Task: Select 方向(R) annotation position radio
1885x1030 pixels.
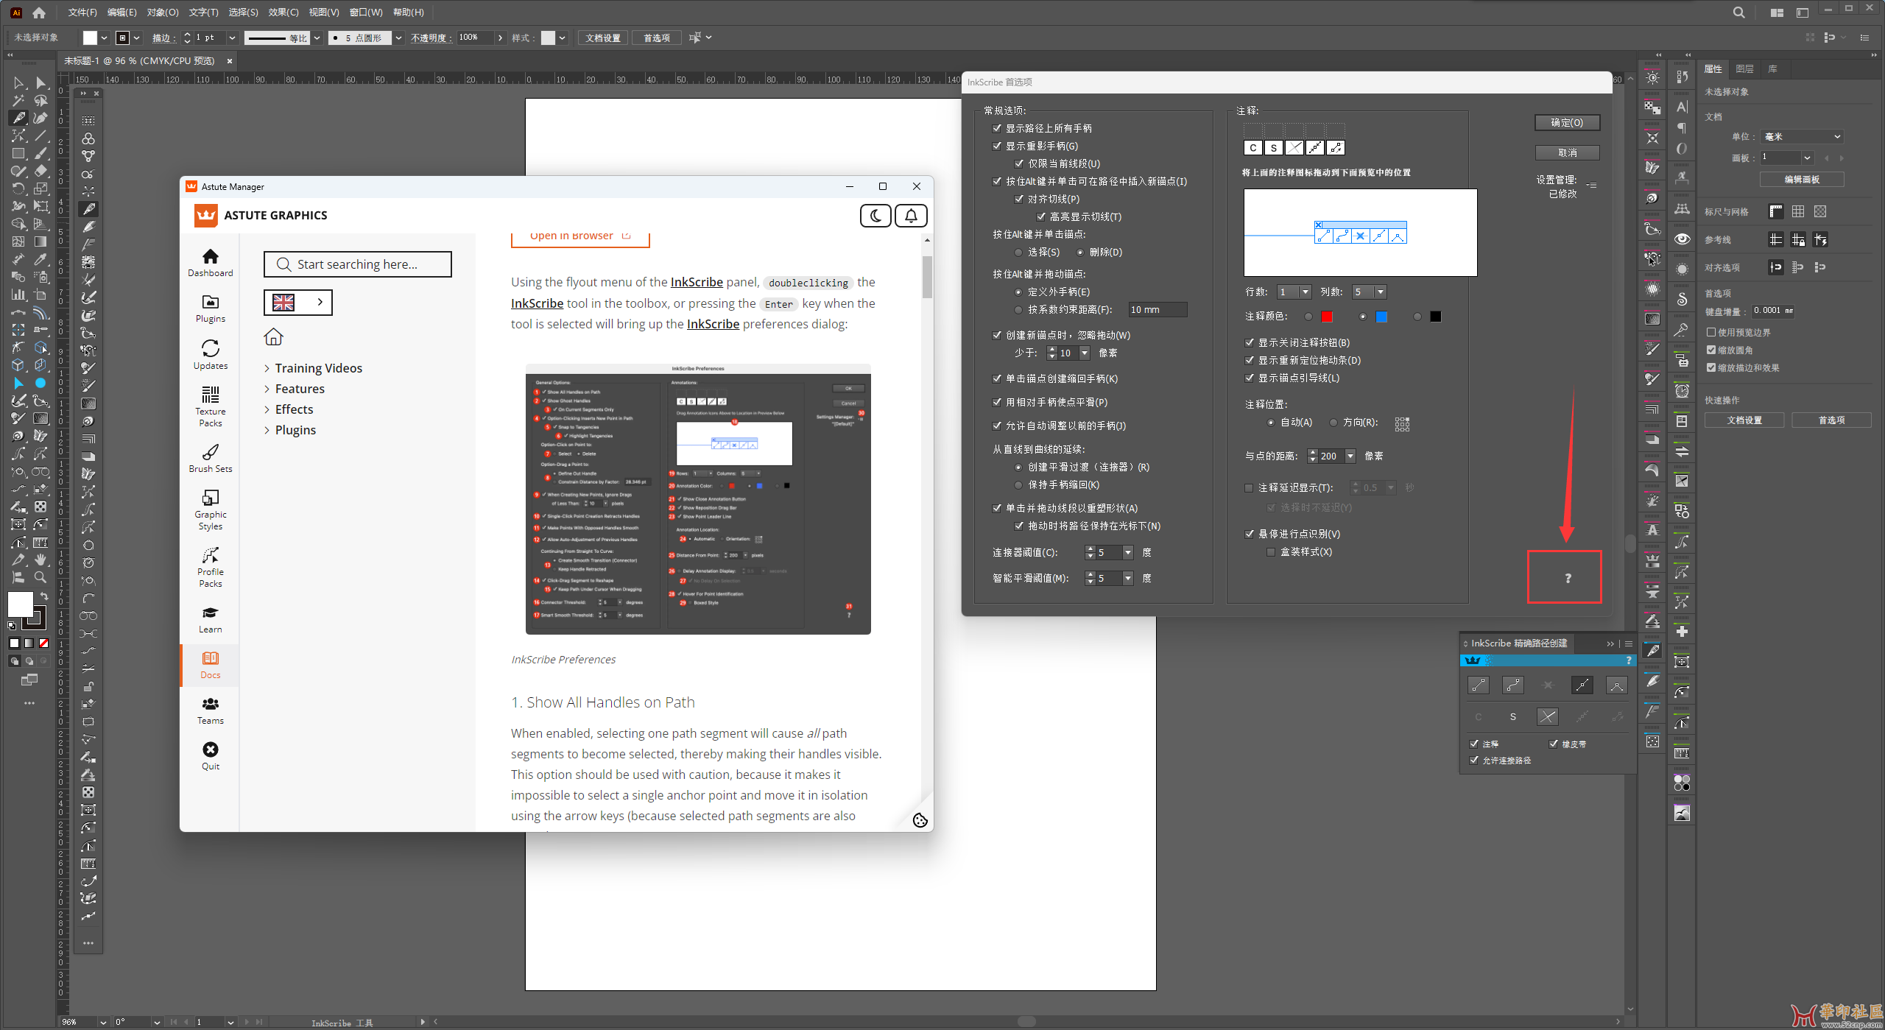Action: pos(1333,423)
